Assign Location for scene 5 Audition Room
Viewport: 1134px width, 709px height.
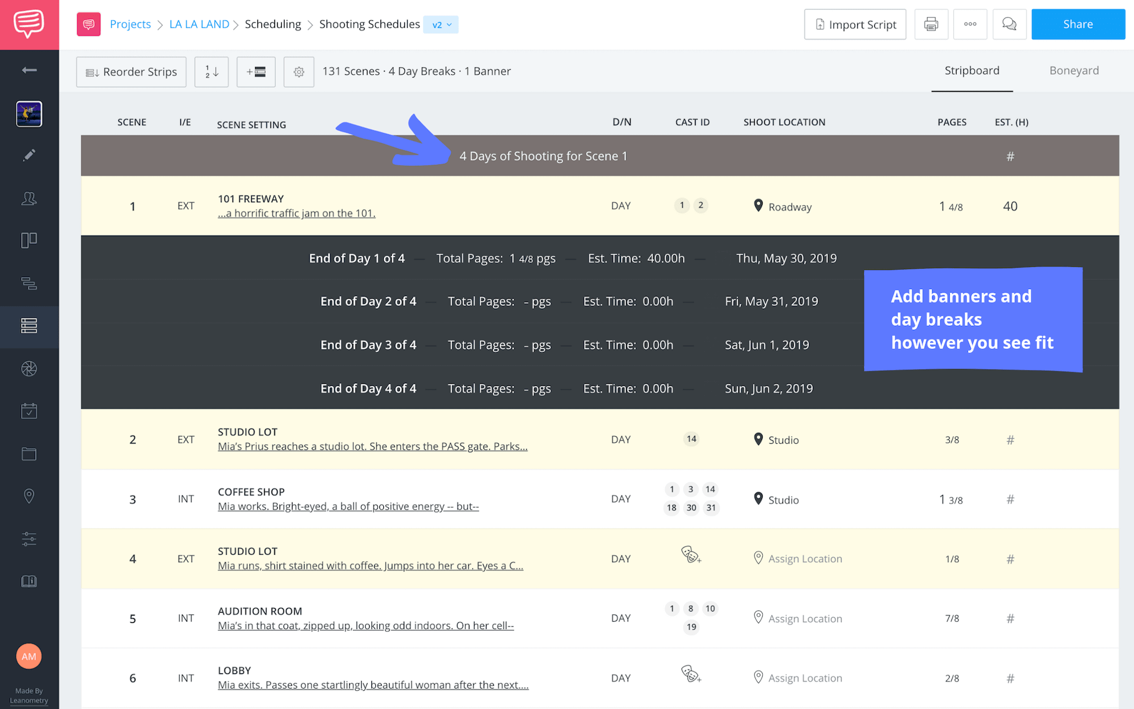coord(798,618)
